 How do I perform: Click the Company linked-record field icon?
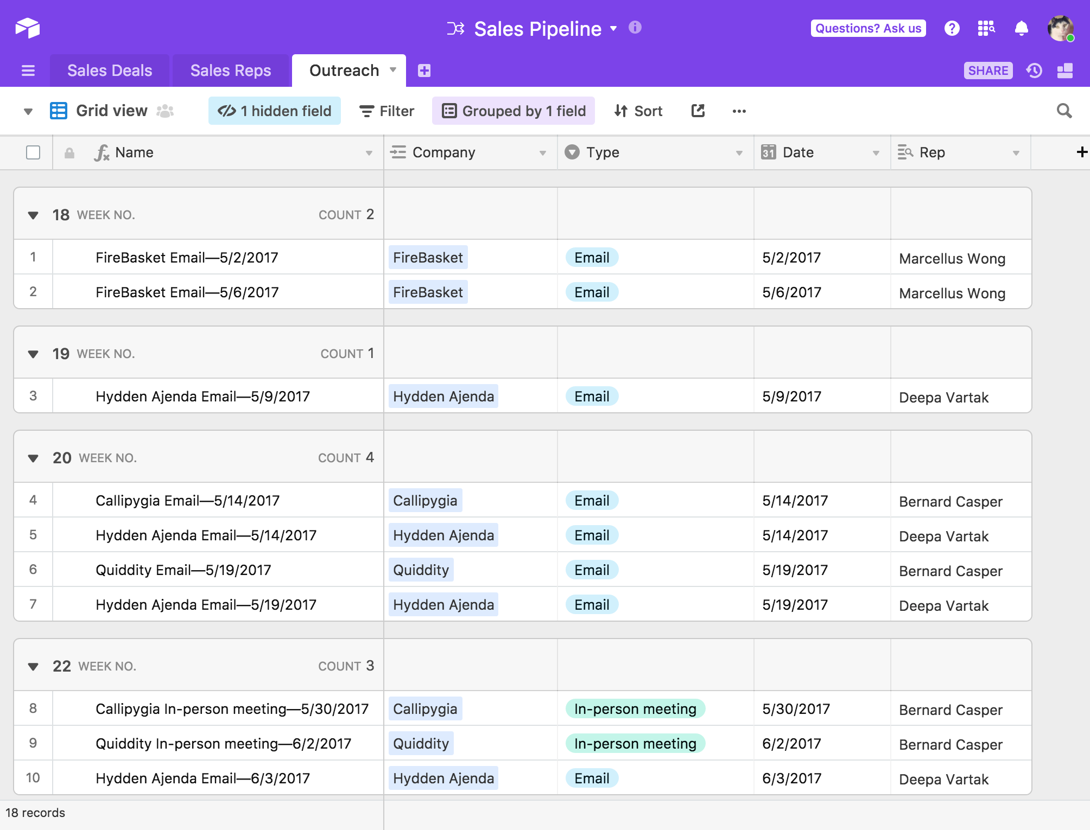pos(398,152)
